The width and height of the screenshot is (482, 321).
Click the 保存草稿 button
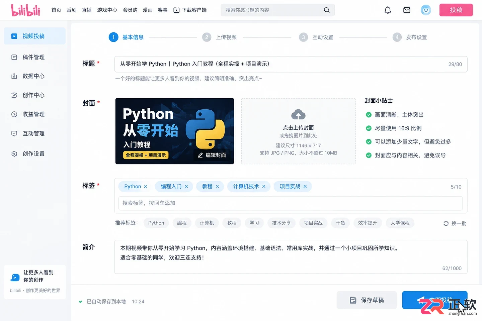(x=367, y=300)
